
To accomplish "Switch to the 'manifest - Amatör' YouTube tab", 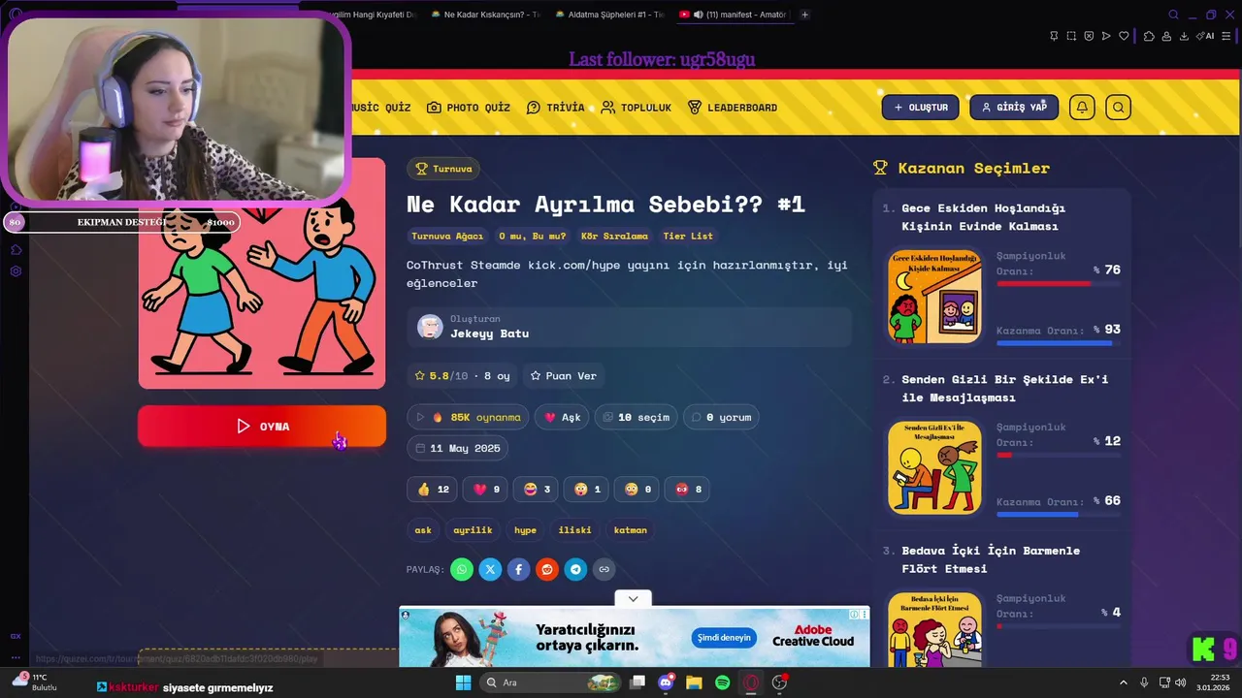I will click(x=735, y=15).
